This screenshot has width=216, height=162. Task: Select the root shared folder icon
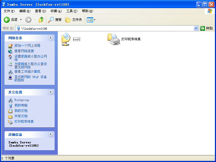(x=66, y=39)
